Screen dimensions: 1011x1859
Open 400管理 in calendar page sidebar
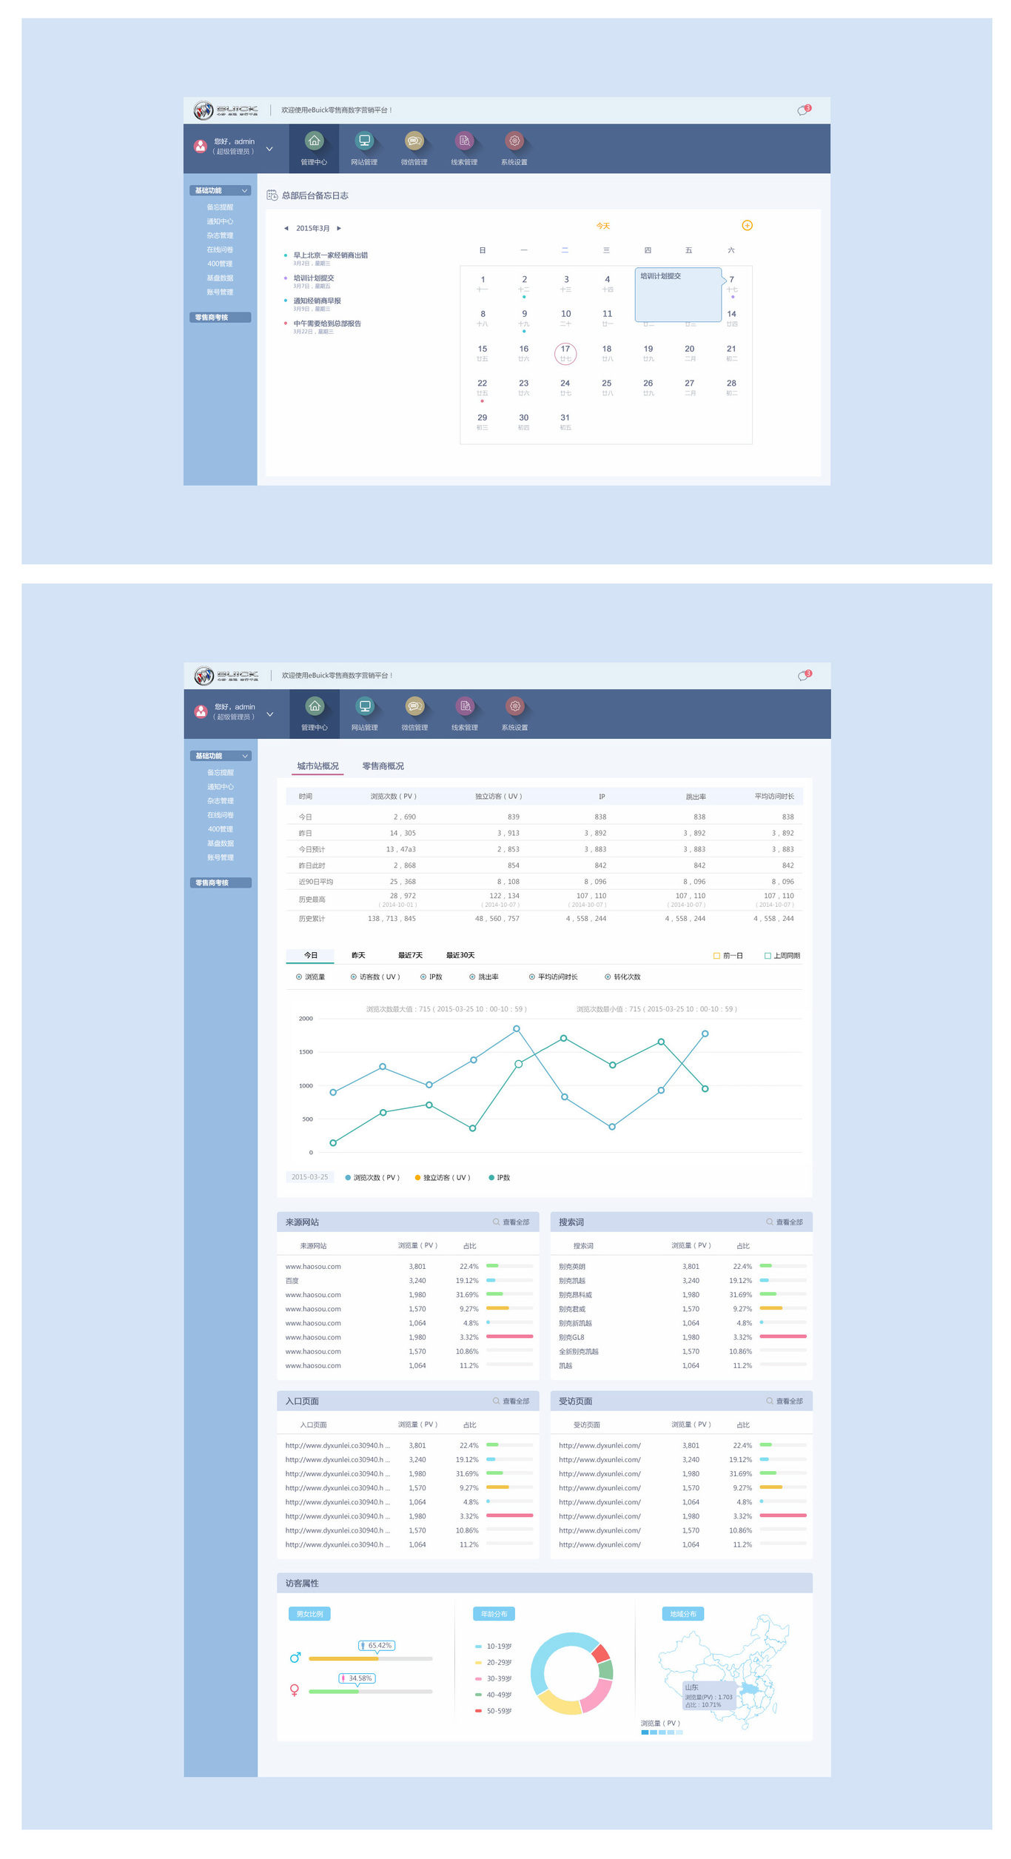(220, 264)
